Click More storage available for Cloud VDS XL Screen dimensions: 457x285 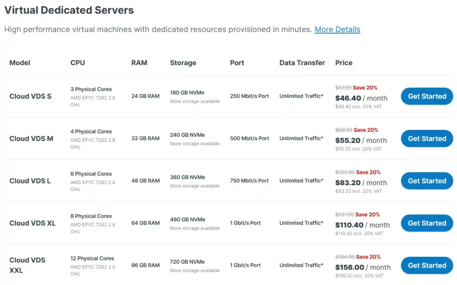[x=194, y=228]
